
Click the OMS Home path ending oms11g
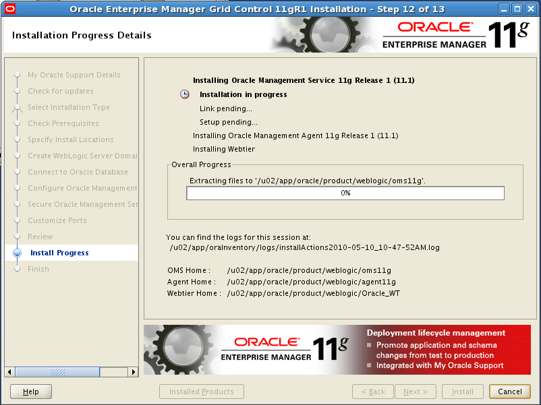pos(309,270)
